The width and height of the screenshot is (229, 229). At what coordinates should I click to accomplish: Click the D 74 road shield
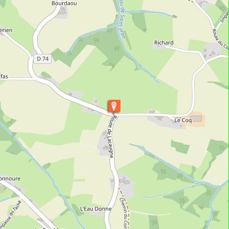(x=43, y=59)
